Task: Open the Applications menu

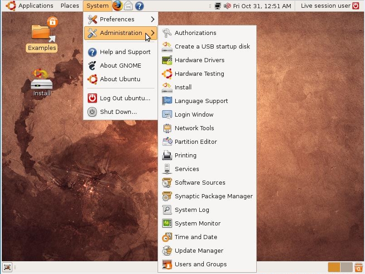Action: click(x=36, y=6)
